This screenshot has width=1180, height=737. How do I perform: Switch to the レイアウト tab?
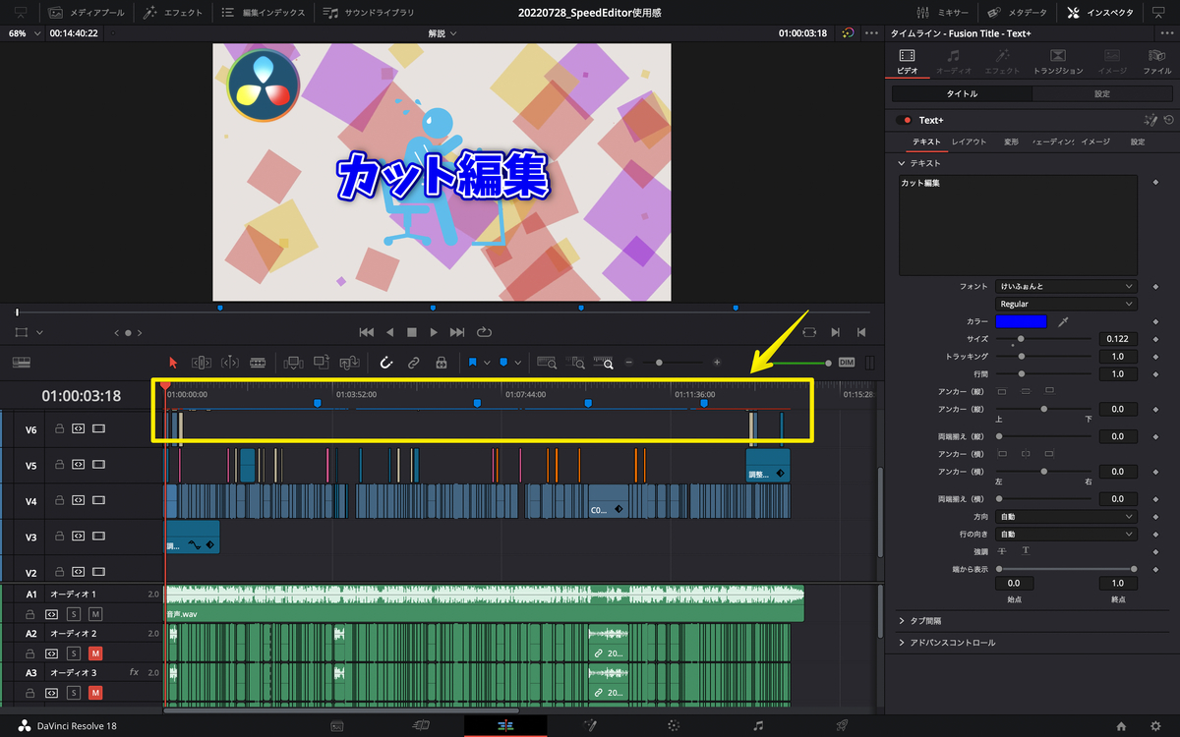click(969, 142)
